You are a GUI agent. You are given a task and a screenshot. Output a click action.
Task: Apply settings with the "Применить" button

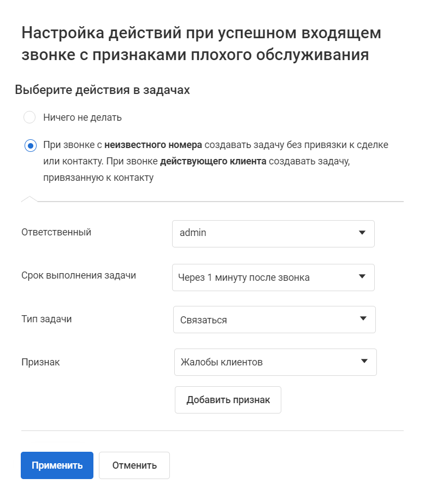click(x=57, y=465)
